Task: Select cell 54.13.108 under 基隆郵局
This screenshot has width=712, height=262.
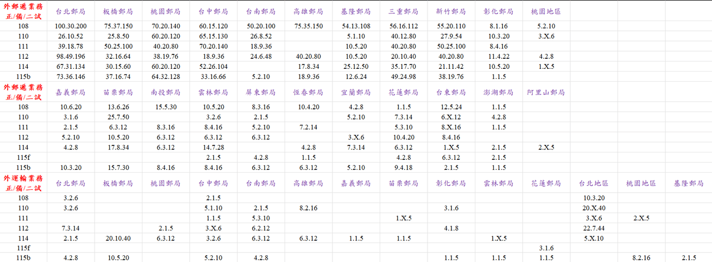Action: (356, 26)
